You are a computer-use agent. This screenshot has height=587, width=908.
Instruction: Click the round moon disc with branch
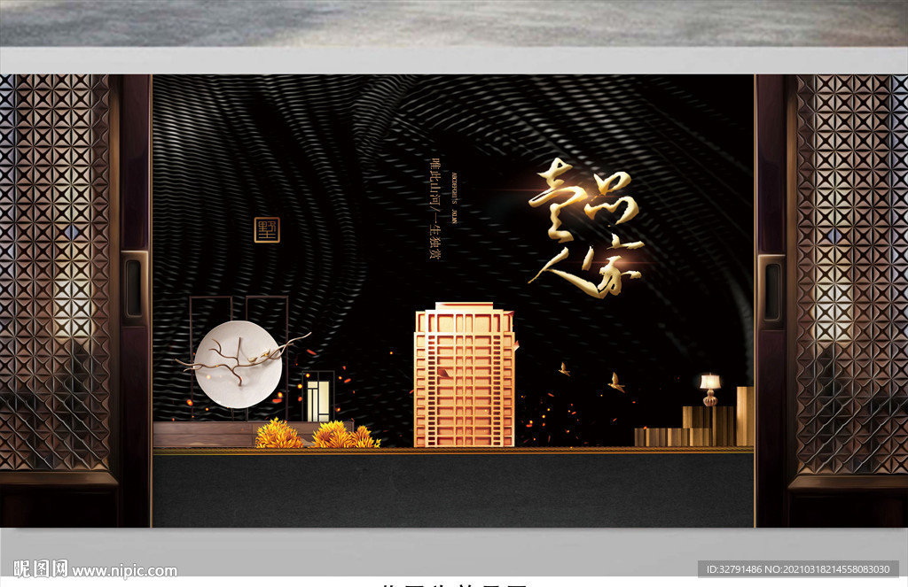(x=238, y=365)
